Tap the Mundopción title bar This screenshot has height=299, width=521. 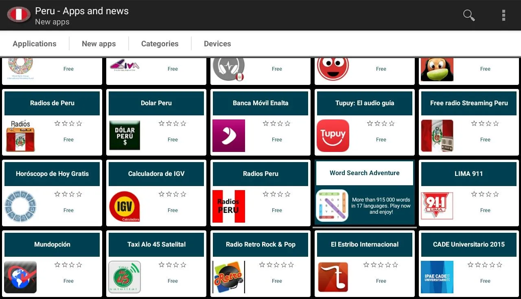[52, 245]
